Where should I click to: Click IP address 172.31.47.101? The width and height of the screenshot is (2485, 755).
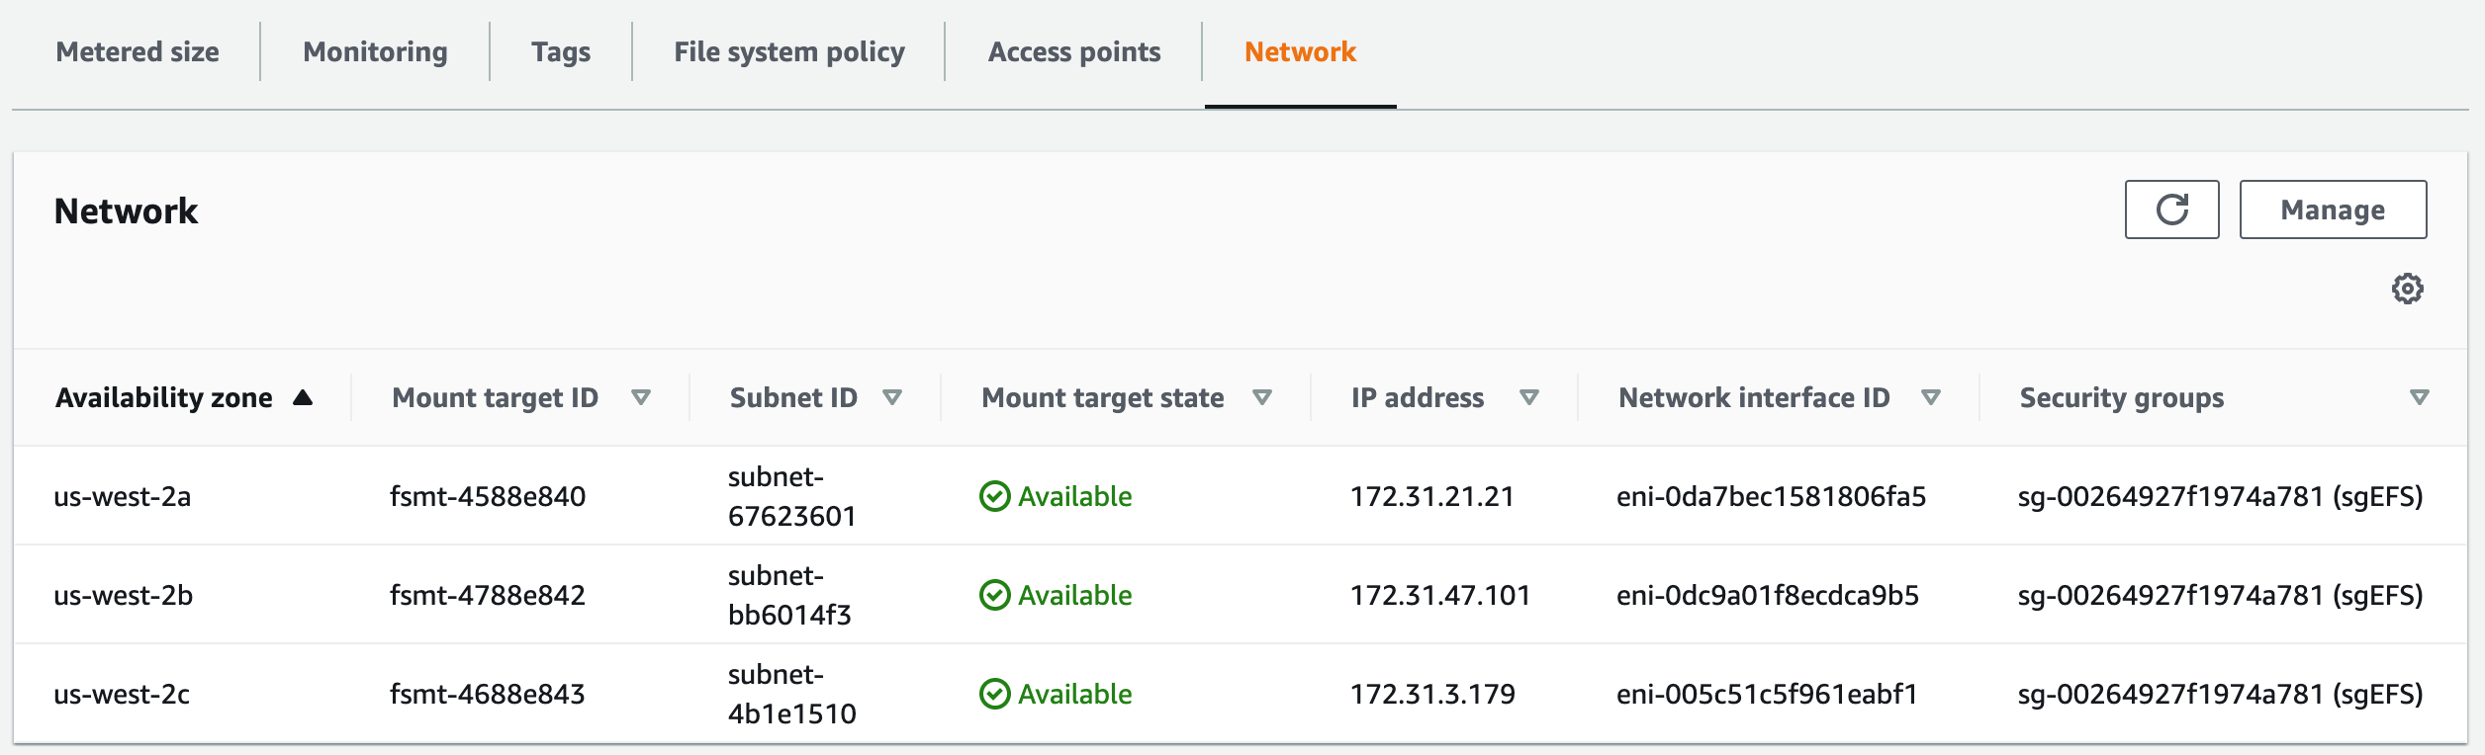[x=1440, y=595]
